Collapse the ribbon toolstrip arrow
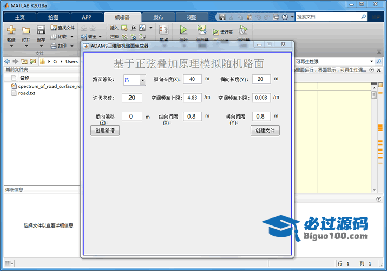The width and height of the screenshot is (387, 271). click(x=379, y=51)
